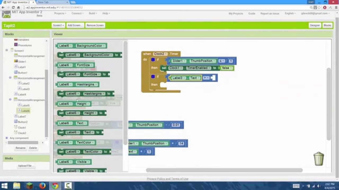339x190 pixels.
Task: Change the > comparison operator dropdown
Action: coord(206,78)
